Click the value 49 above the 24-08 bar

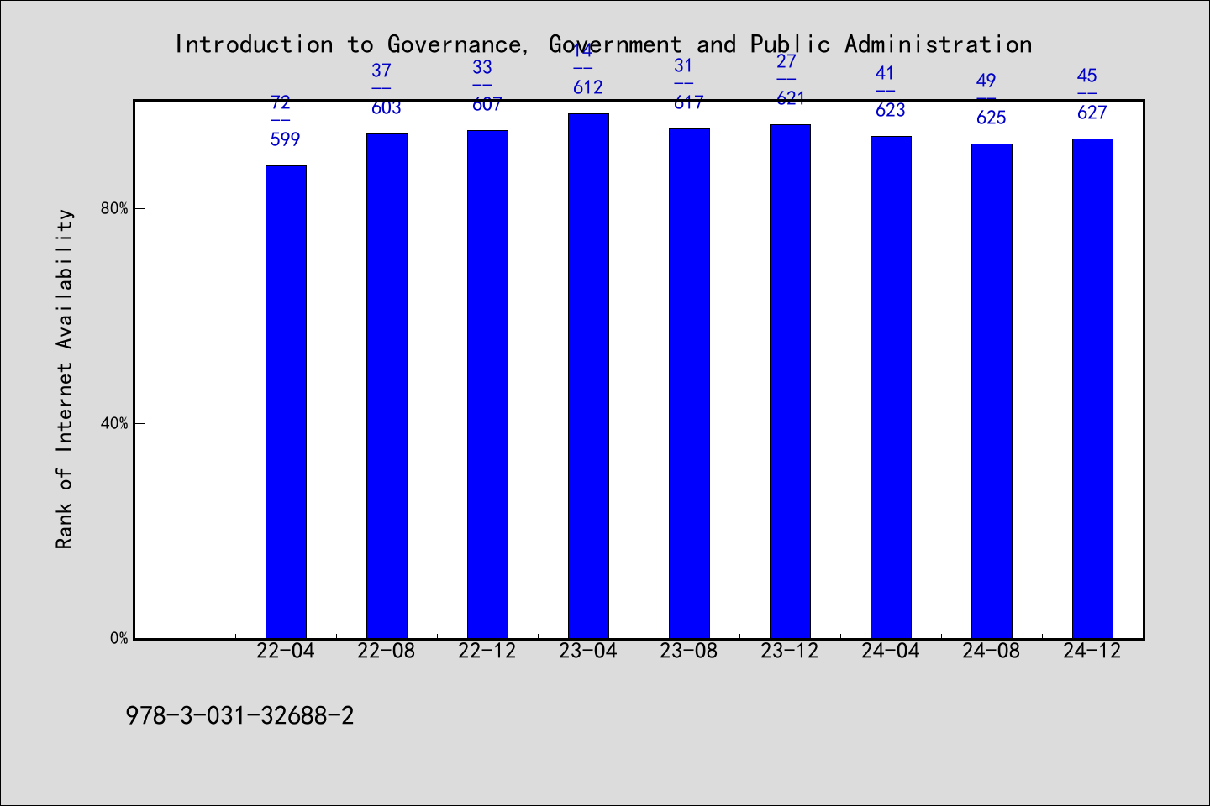[986, 81]
